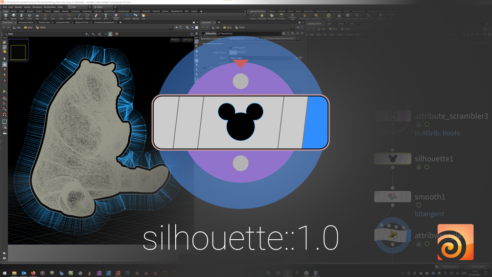Toggle the lock flag on attribute_scrambler3 node
Image resolution: width=492 pixels, height=277 pixels.
pyautogui.click(x=419, y=125)
